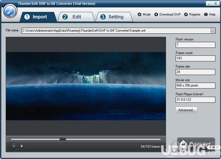Switch to the Import tab
The height and width of the screenshot is (159, 221).
tap(38, 17)
